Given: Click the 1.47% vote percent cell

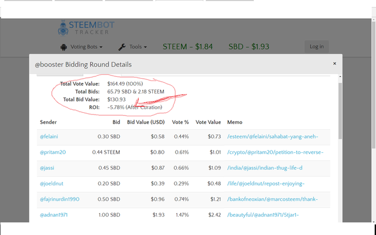Looking at the screenshot, I should coord(182,215).
